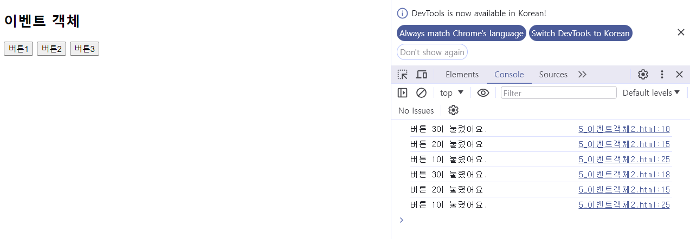Click the 버튼1 button
The image size is (690, 239).
(x=18, y=49)
